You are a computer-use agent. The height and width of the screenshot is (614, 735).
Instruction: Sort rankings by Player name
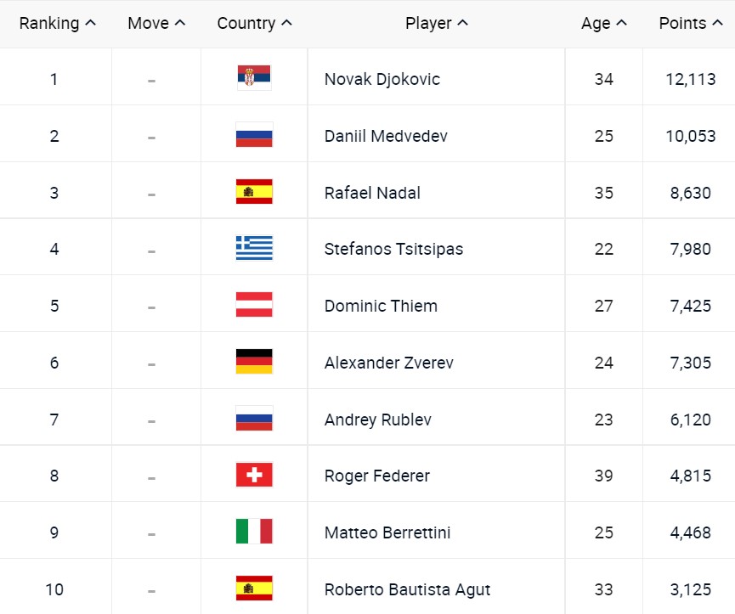[x=437, y=24]
